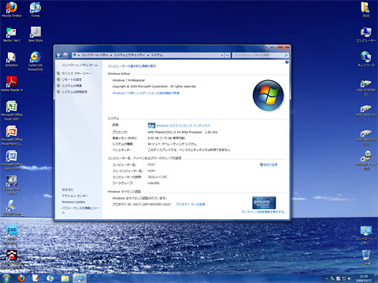Open アクション センター link in sidebar
The width and height of the screenshot is (378, 283).
coord(75,196)
